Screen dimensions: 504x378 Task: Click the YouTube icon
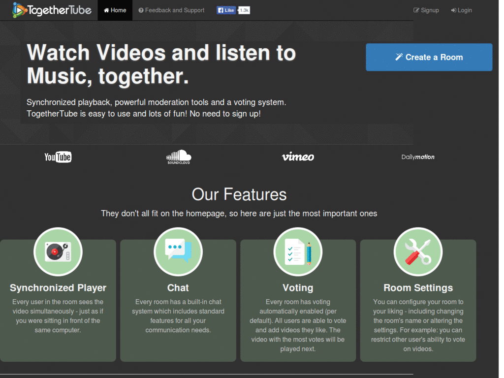58,157
